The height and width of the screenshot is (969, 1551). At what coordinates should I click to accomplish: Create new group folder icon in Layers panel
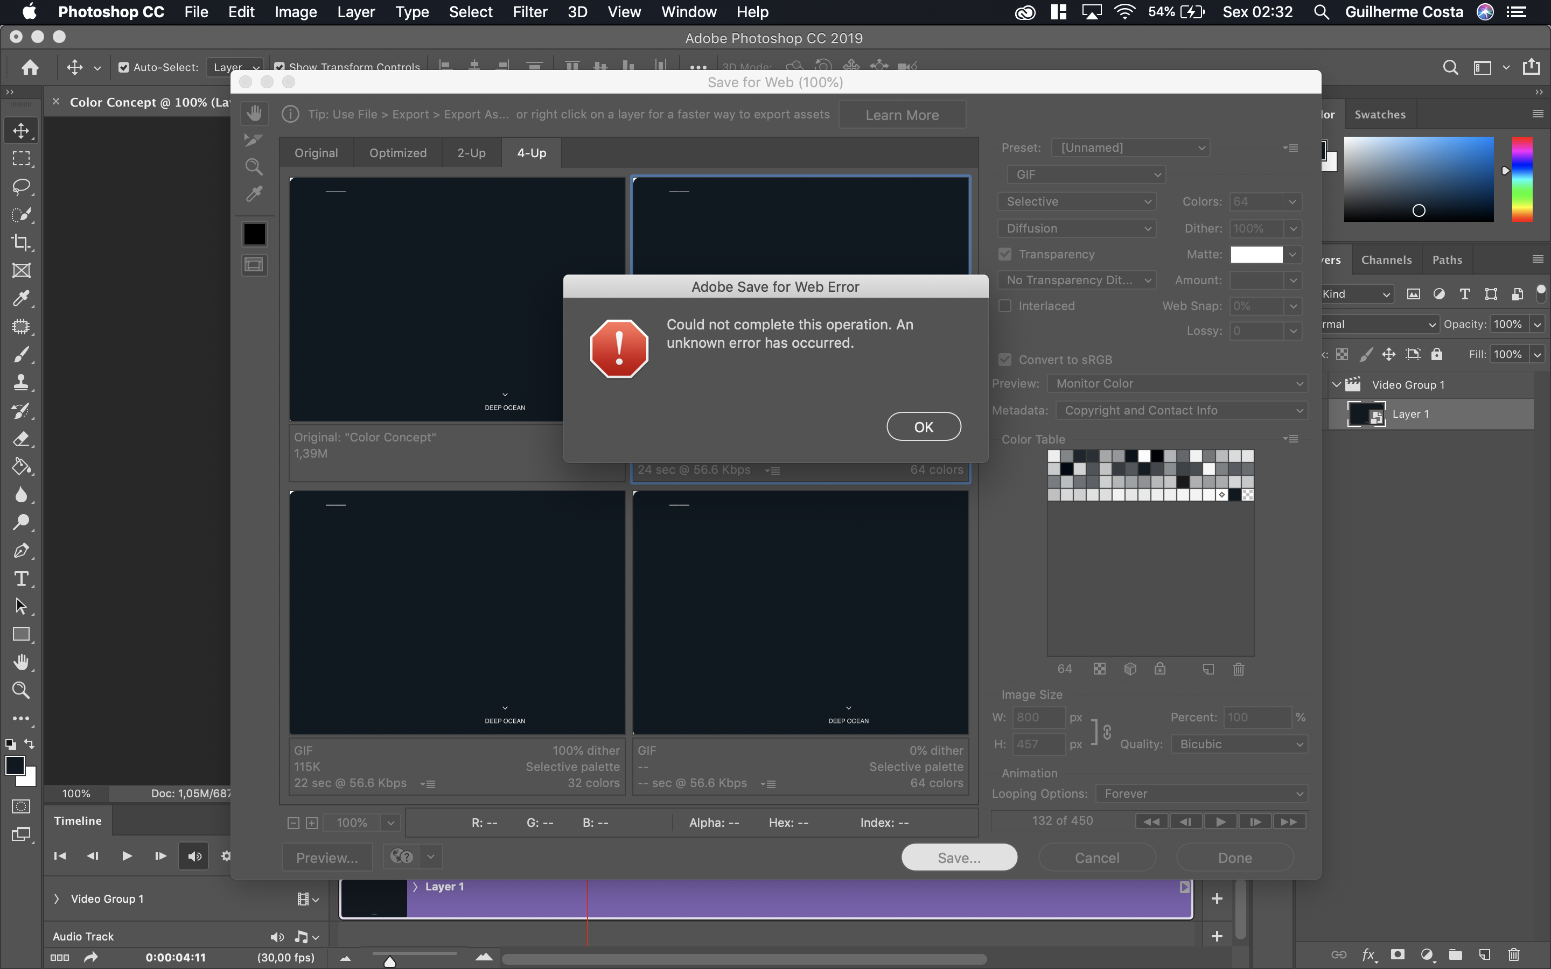[1455, 954]
